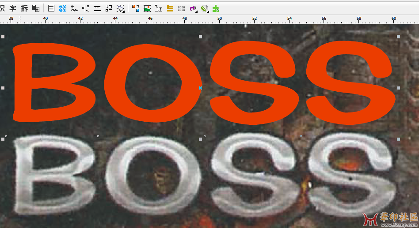Click the wavy line above straight line icon
This screenshot has height=228, width=419.
(x=97, y=8)
